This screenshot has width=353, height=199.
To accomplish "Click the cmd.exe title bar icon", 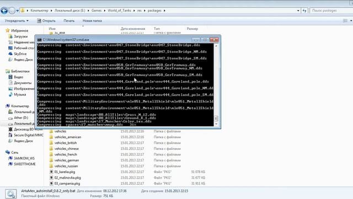I will 39,40.
